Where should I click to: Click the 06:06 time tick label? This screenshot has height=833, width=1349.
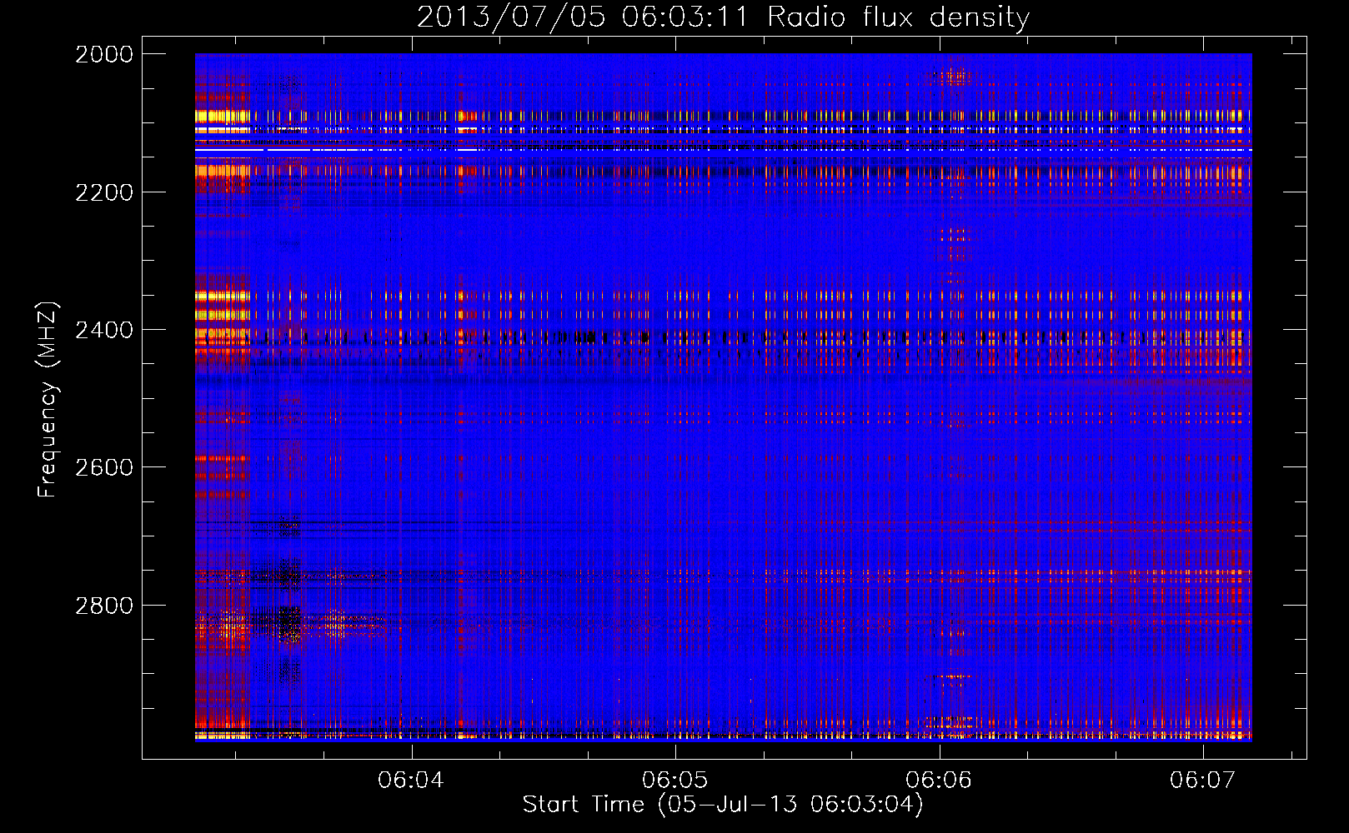pos(939,780)
